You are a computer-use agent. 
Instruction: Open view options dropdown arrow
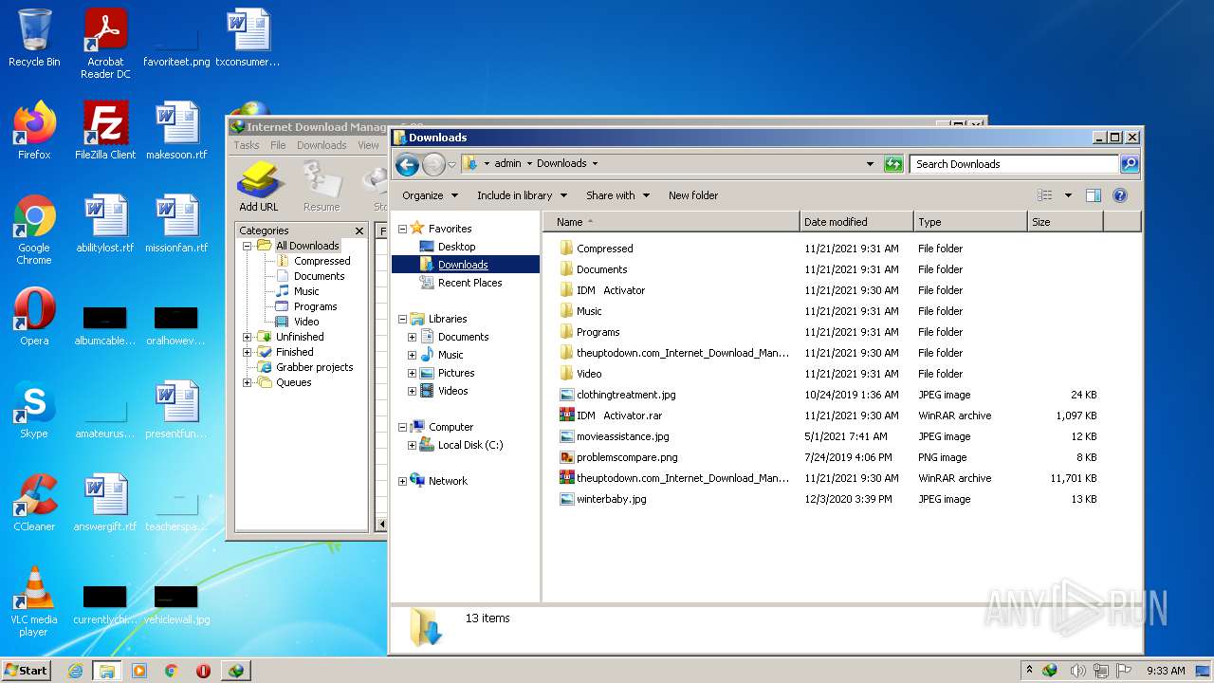click(1068, 195)
